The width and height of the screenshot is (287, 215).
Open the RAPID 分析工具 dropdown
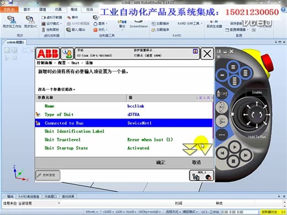click(190, 24)
